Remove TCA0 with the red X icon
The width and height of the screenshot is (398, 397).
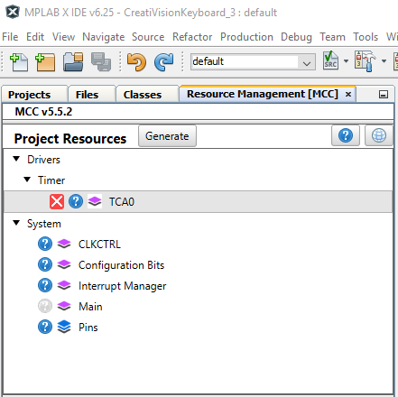[x=57, y=201]
